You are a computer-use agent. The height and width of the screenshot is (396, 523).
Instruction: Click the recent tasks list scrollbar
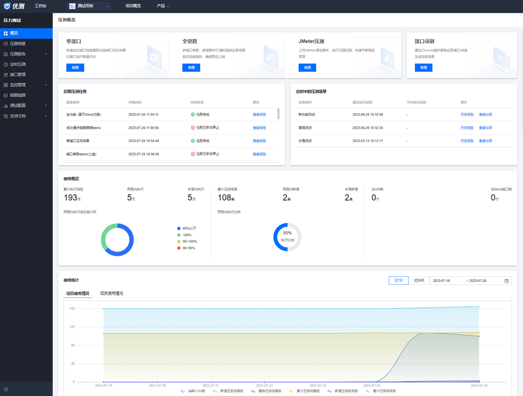tap(278, 114)
